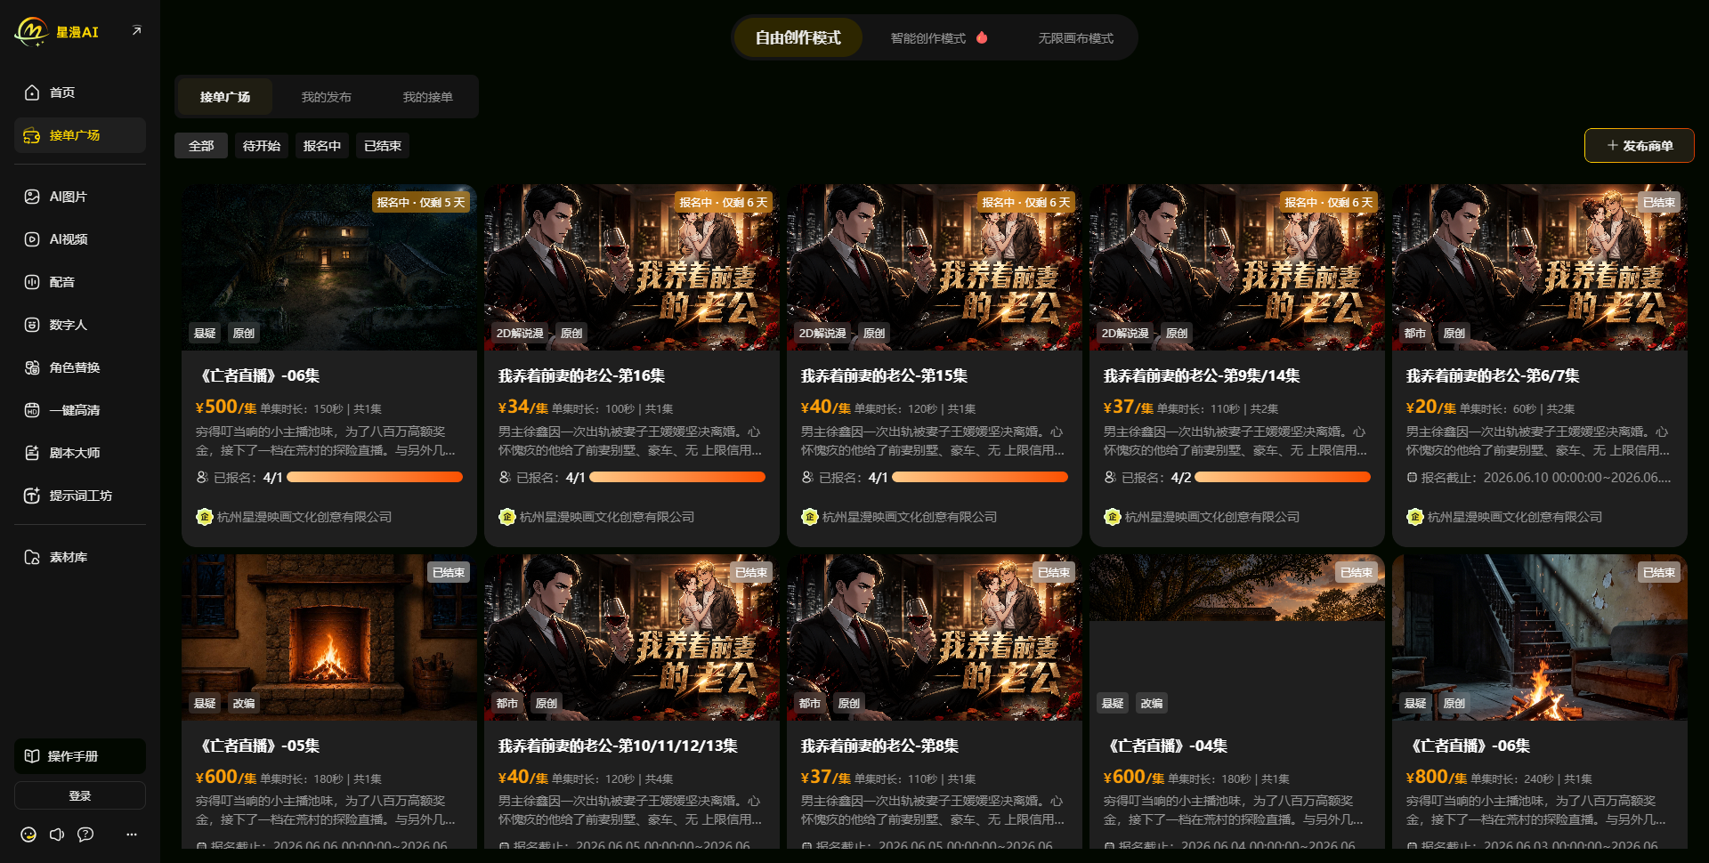Launch the 配音 dubbing tool
Screen dimensions: 1709x863
80,282
